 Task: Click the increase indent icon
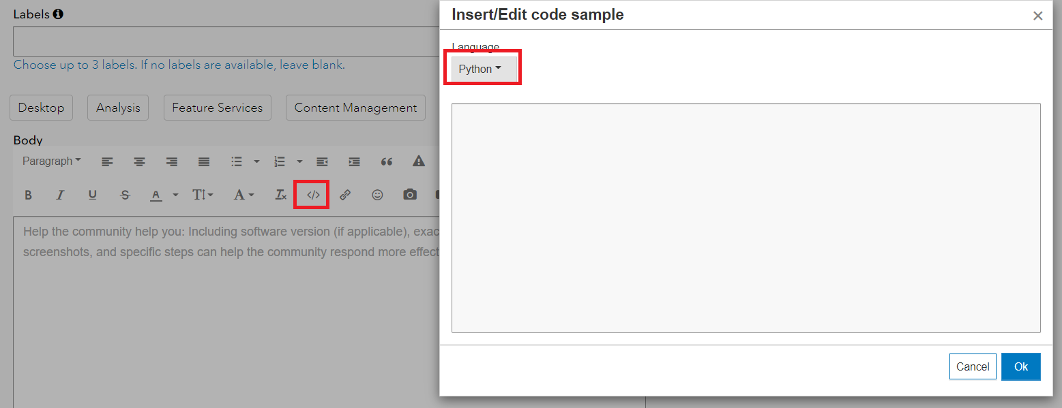(x=355, y=161)
